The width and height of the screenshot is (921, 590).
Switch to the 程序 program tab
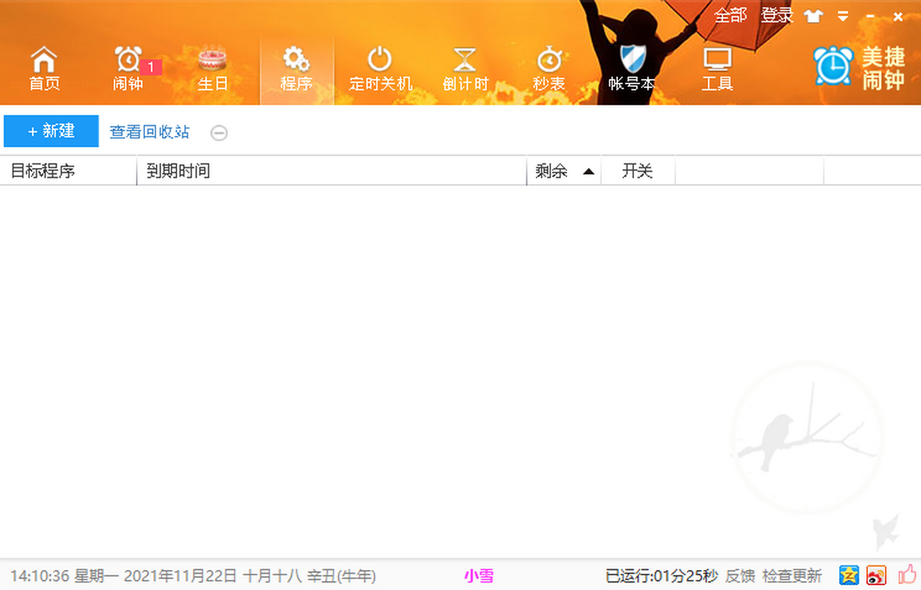pyautogui.click(x=296, y=69)
